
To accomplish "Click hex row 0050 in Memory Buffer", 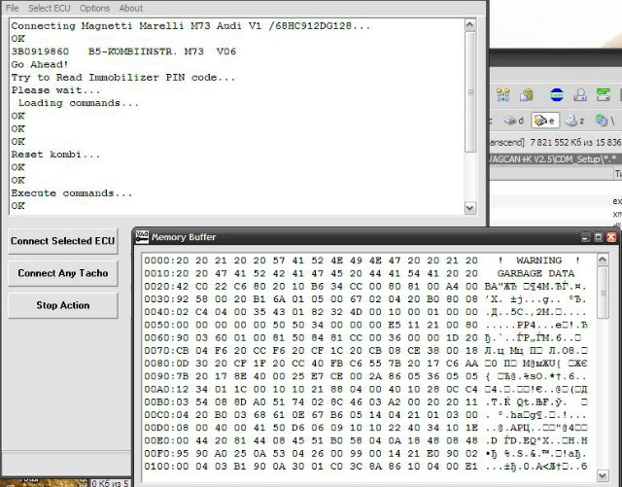I will point(365,325).
